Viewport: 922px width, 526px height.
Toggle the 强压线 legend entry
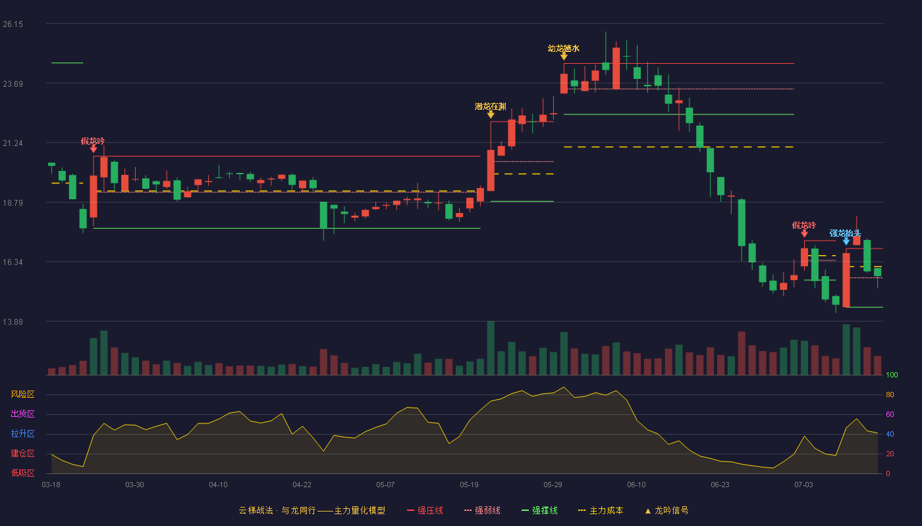pos(425,510)
